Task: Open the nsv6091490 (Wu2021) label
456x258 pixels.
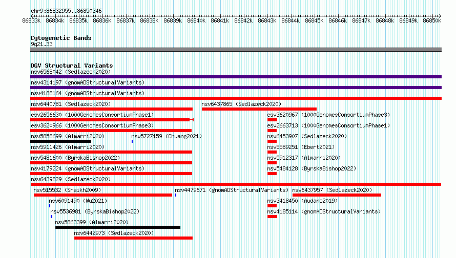Action: coord(78,201)
